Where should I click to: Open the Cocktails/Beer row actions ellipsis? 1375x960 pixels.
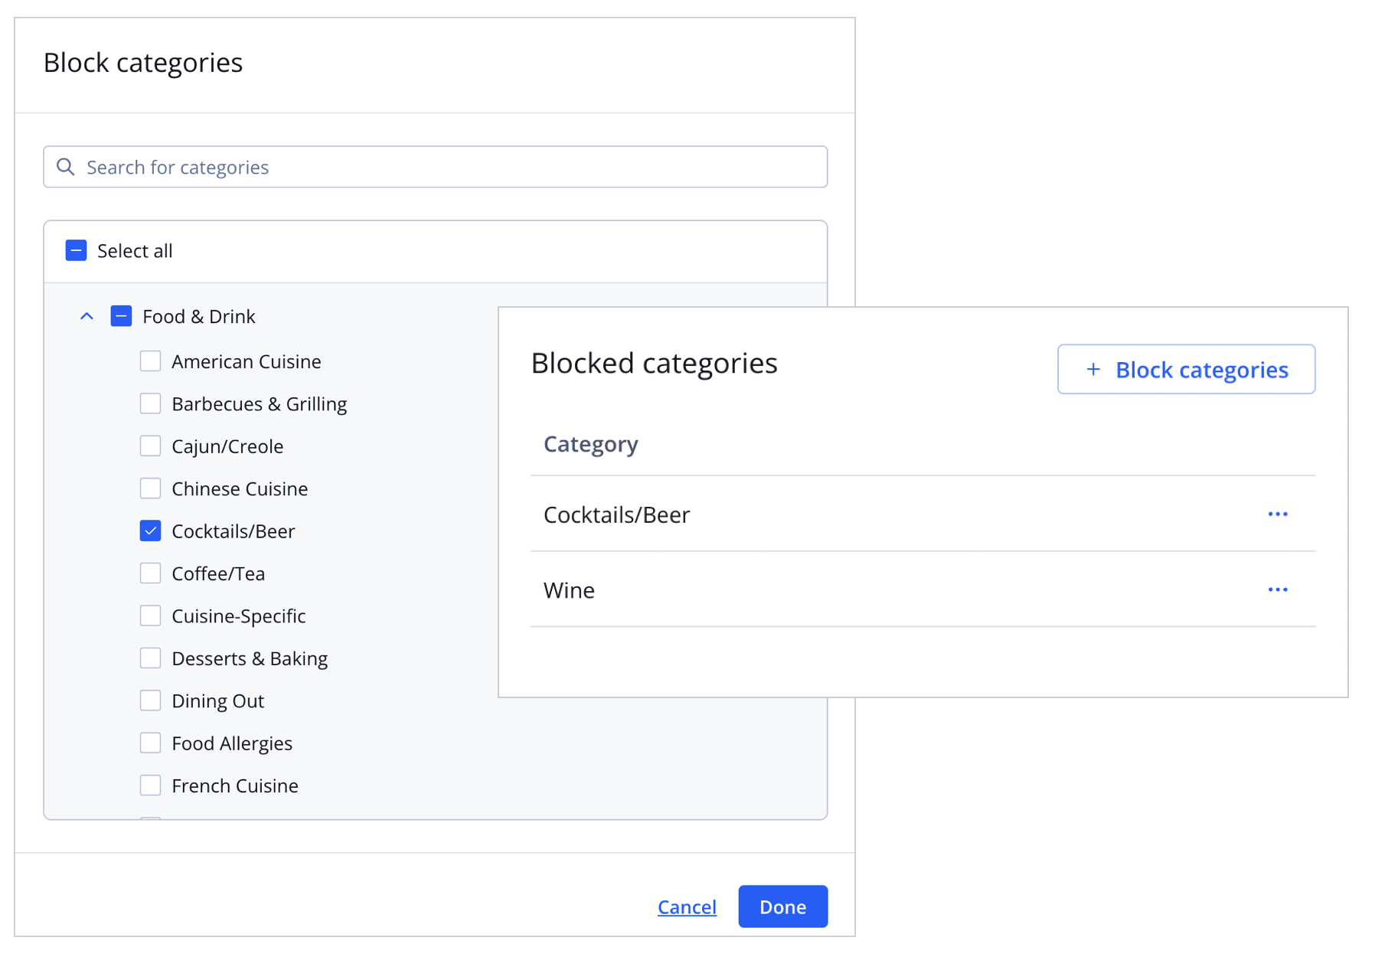(1277, 514)
